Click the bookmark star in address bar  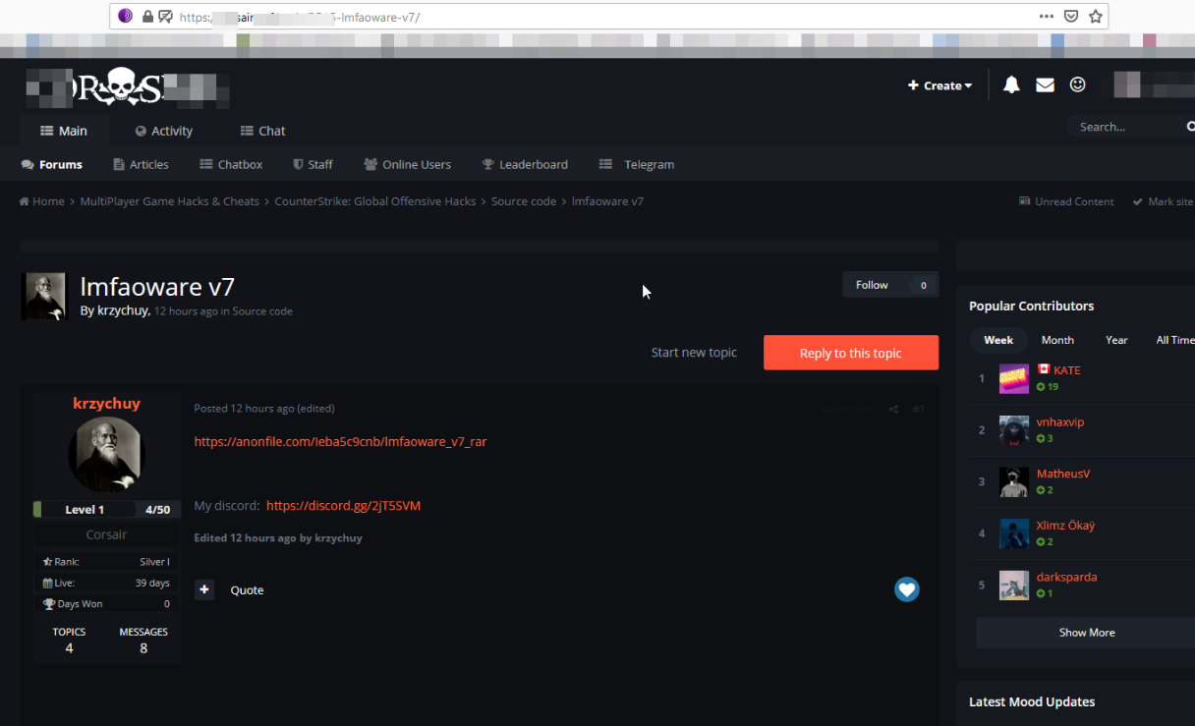coord(1096,17)
